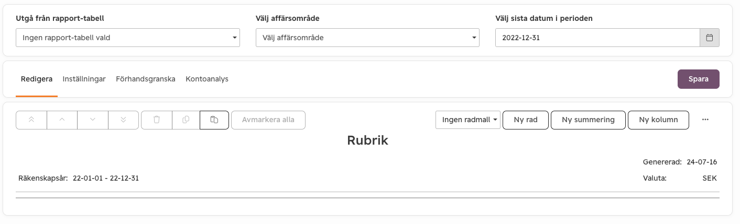Save the report with Spara
This screenshot has width=740, height=224.
(699, 79)
